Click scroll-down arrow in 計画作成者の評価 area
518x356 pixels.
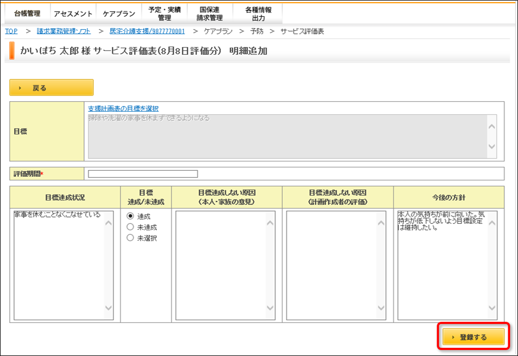pos(381,308)
